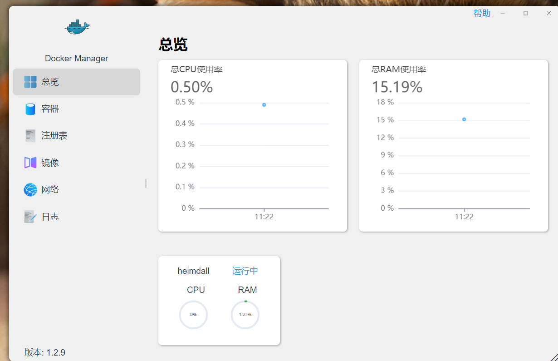This screenshot has height=361, width=558.
Task: Click the RAM chart data point
Action: tap(464, 119)
